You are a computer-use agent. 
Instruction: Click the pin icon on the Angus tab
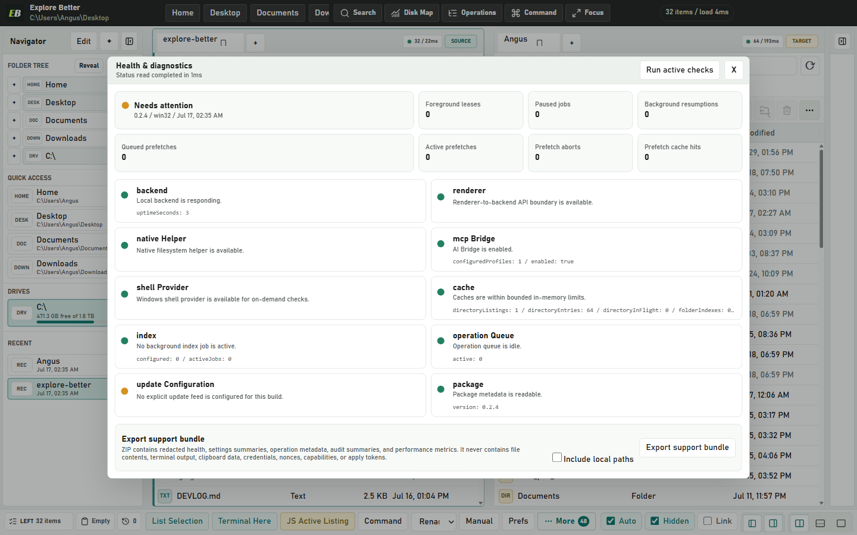pyautogui.click(x=539, y=42)
